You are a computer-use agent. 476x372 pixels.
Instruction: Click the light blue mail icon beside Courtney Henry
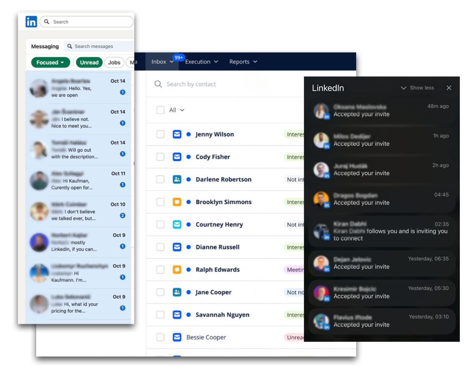coord(177,224)
